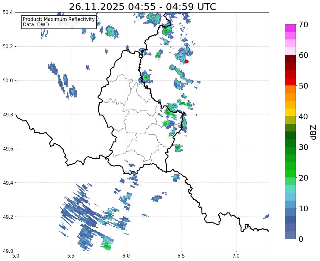Click colorbar tick label 0
The image size is (320, 261).
coord(301,239)
